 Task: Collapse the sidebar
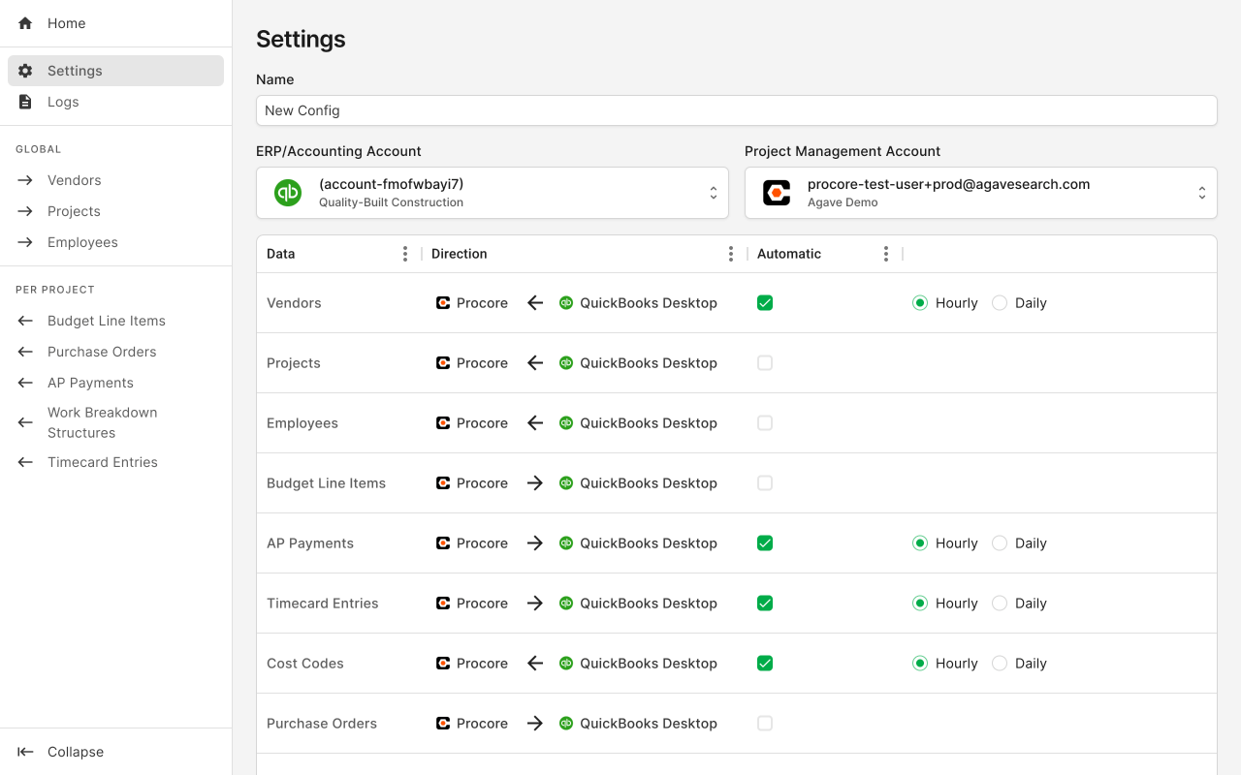[x=60, y=751]
